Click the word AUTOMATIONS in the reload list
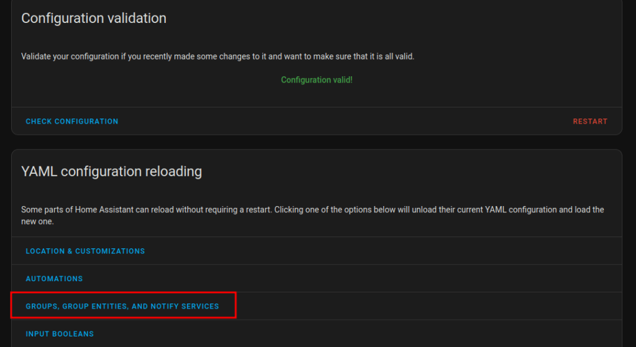Image resolution: width=636 pixels, height=347 pixels. (54, 279)
